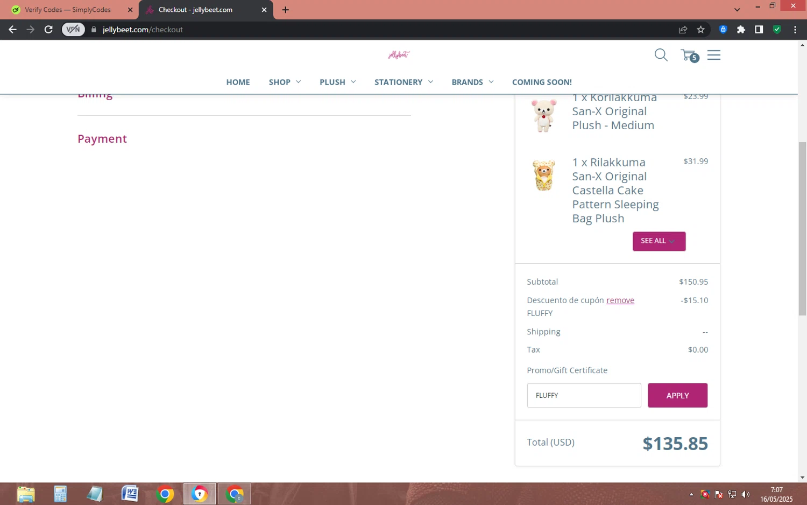Viewport: 807px width, 505px height.
Task: Open Calculator from taskbar
Action: tap(60, 494)
